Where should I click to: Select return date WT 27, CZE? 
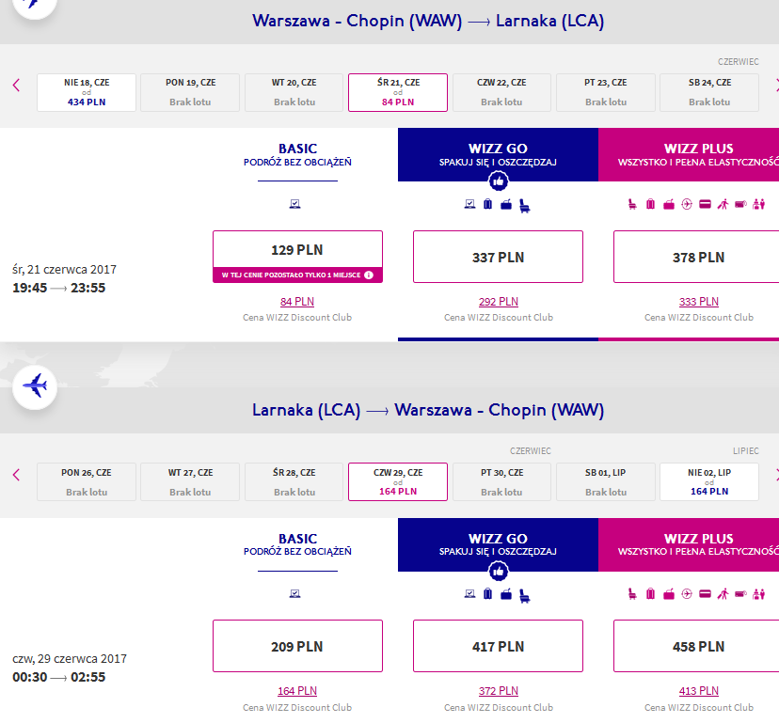tap(190, 481)
